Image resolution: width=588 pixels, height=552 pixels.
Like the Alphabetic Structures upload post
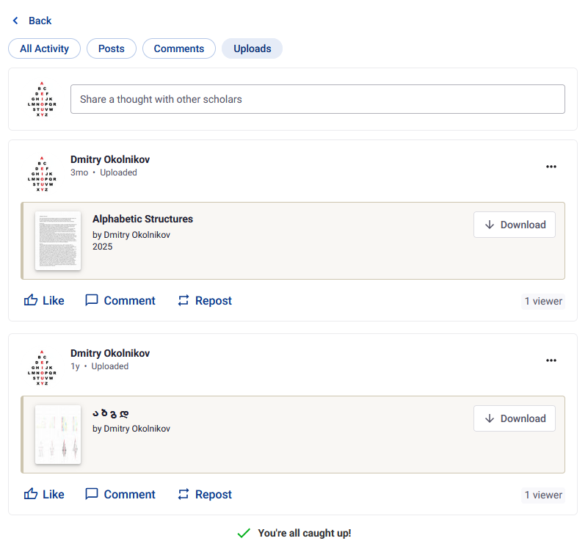44,300
